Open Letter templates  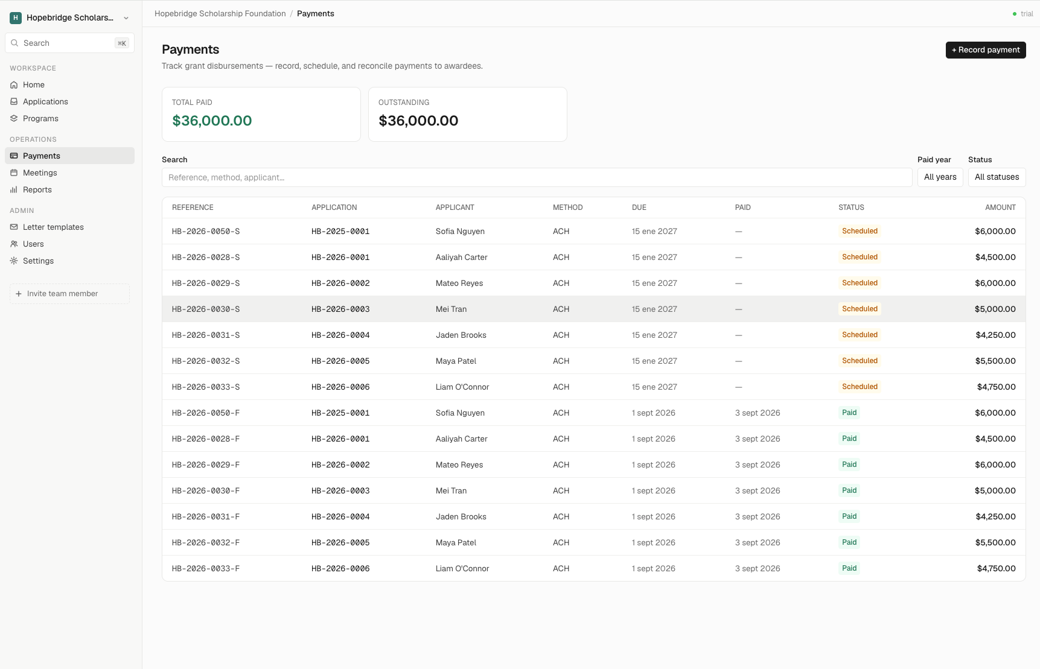69,227
